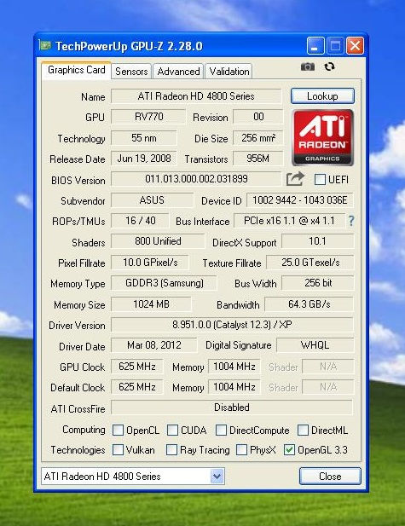
Task: Select the Graphics Card tab
Action: click(x=76, y=70)
